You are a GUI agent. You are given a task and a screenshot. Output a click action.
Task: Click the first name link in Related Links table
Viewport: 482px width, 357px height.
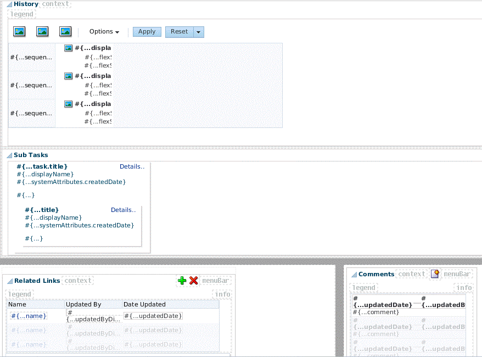tap(29, 316)
